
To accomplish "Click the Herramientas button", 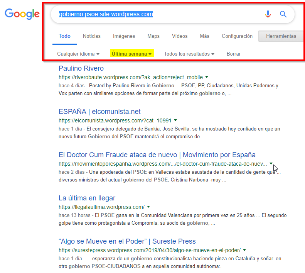I will point(281,36).
